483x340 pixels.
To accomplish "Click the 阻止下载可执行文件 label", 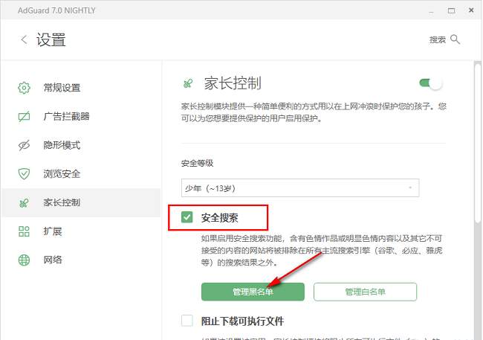I will [242, 321].
